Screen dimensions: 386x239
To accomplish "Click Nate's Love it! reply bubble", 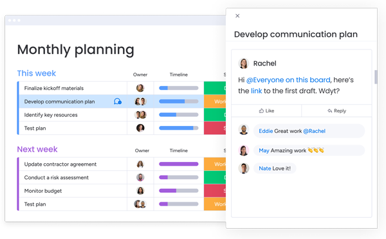I will (275, 168).
